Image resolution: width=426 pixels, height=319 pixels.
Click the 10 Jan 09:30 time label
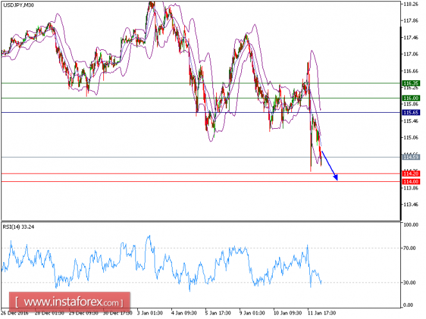click(287, 313)
